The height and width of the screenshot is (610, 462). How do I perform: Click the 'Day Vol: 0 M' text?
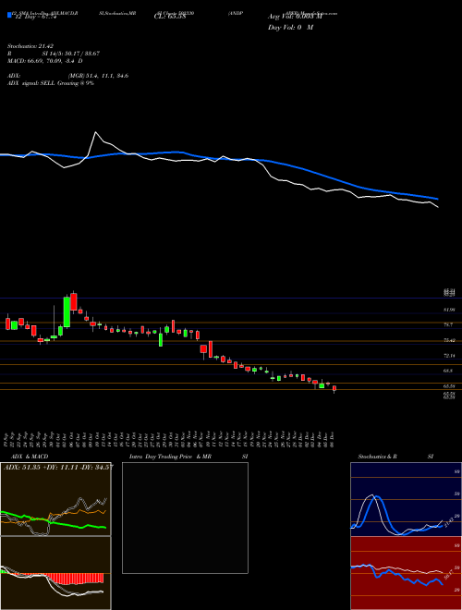(x=290, y=28)
